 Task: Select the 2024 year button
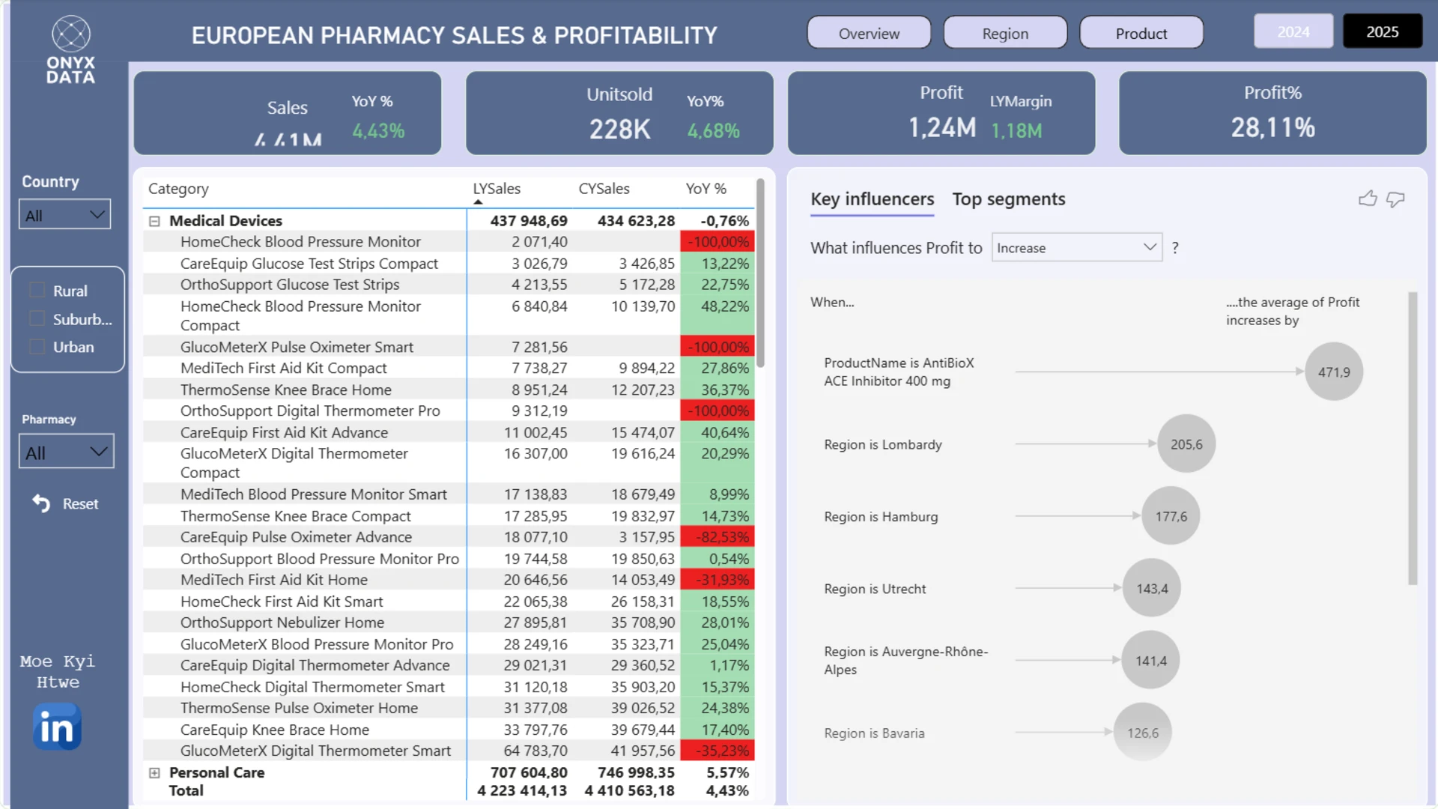pyautogui.click(x=1293, y=31)
